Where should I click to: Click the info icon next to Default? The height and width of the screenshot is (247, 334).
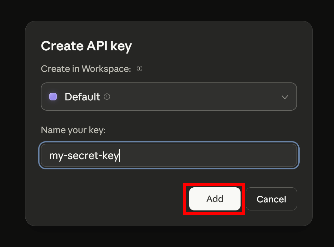point(107,97)
